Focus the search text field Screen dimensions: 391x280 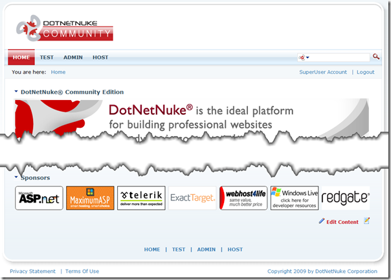pos(339,57)
